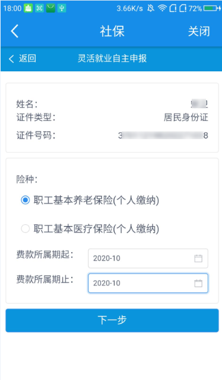Tap the battery percentage indicator
222x380 pixels.
pyautogui.click(x=195, y=8)
